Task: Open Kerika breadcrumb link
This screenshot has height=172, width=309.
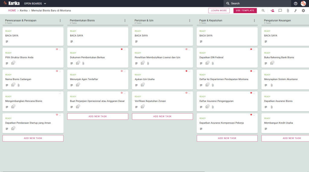Action: click(24, 11)
